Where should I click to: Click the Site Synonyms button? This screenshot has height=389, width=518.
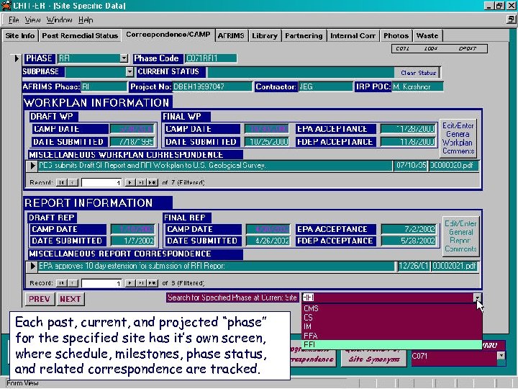pyautogui.click(x=373, y=359)
